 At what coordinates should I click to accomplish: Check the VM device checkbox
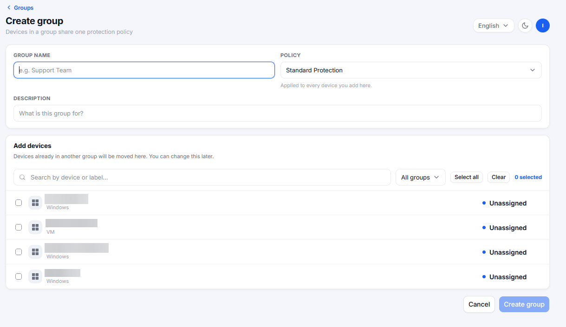pyautogui.click(x=19, y=227)
